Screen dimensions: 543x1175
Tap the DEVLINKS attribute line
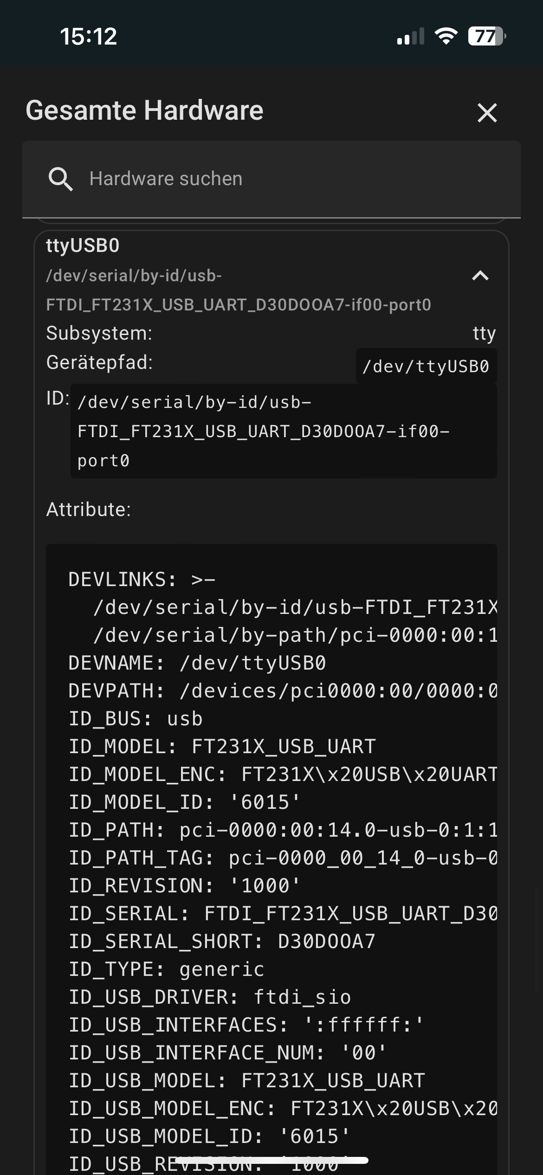pyautogui.click(x=142, y=580)
